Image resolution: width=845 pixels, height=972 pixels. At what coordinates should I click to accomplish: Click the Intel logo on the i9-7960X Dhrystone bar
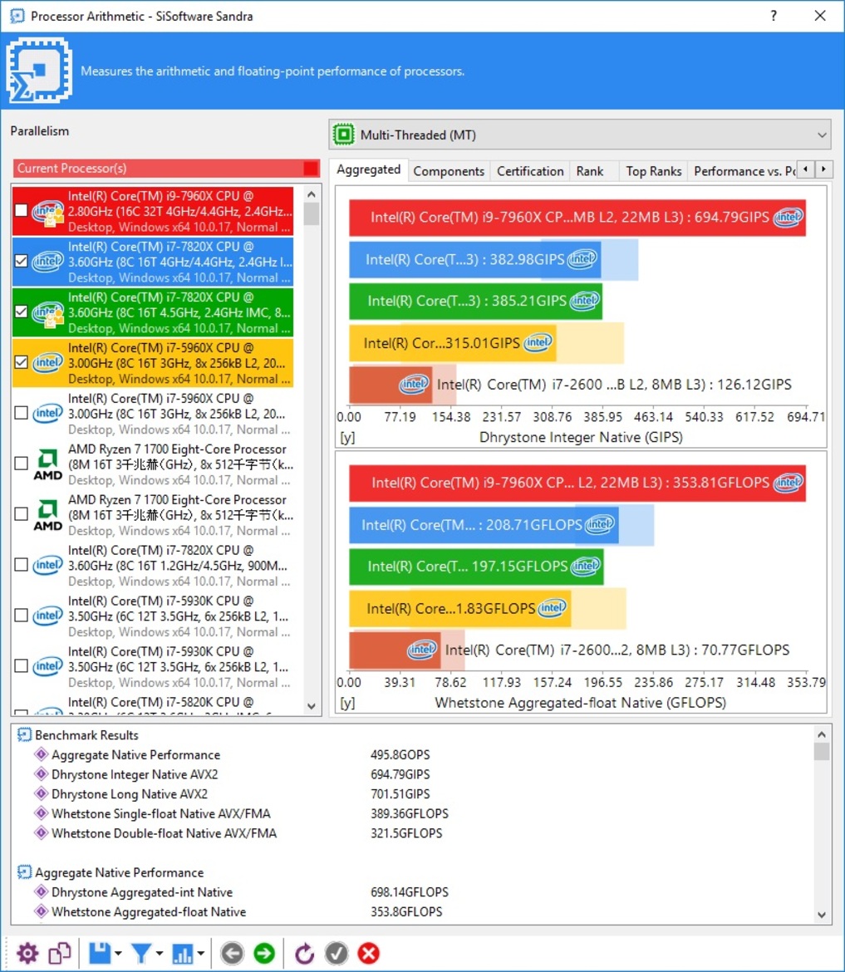[x=789, y=217]
